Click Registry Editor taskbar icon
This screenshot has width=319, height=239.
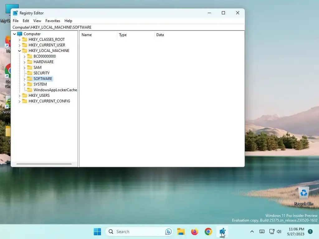(222, 232)
